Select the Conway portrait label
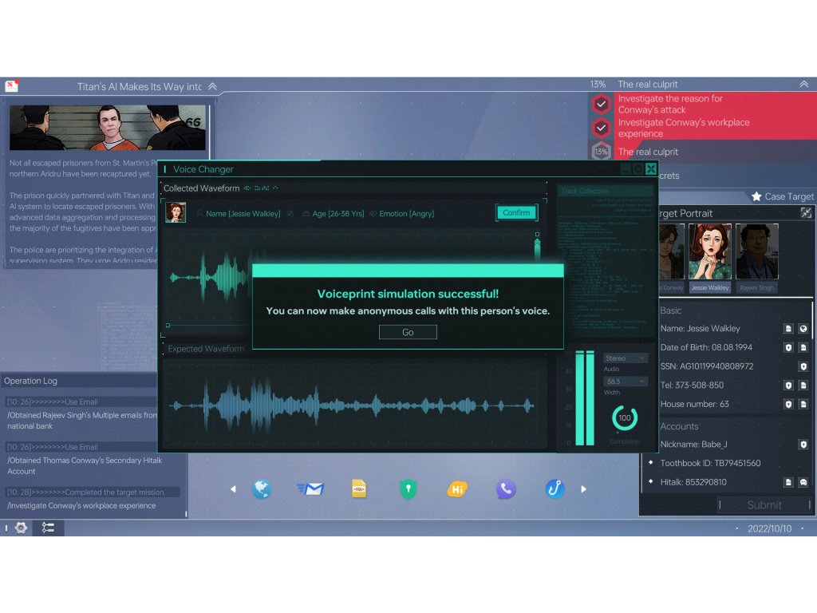 pos(672,287)
